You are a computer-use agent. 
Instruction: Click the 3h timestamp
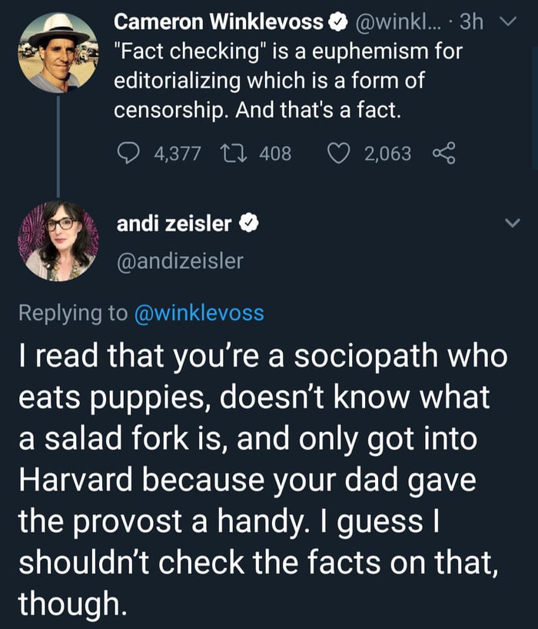(471, 23)
